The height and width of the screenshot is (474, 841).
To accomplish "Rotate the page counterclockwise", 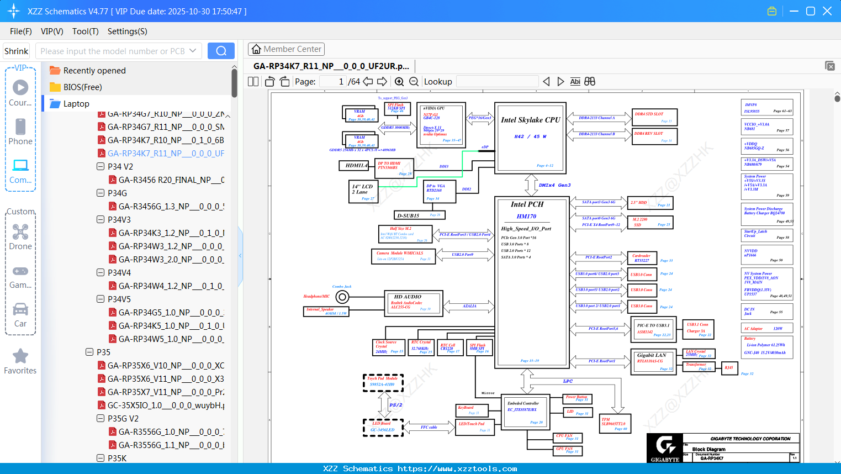I will pos(269,81).
